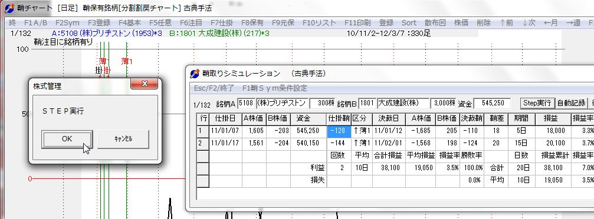The image size is (594, 219).
Task: Click the 300株 quantity field
Action: [322, 103]
